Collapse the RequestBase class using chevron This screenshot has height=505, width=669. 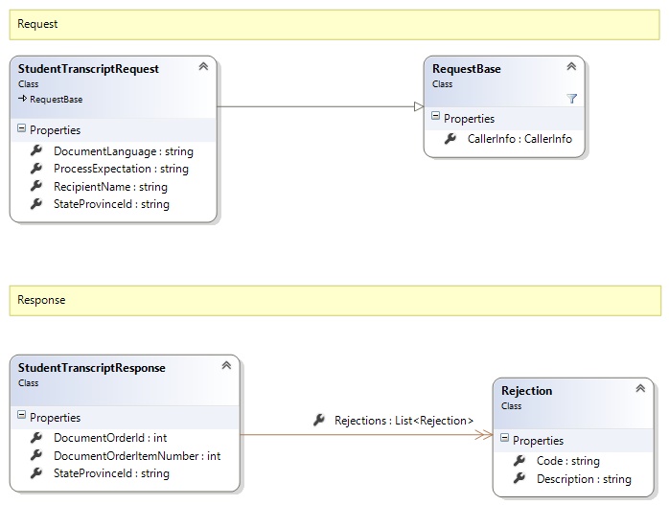[x=571, y=67]
